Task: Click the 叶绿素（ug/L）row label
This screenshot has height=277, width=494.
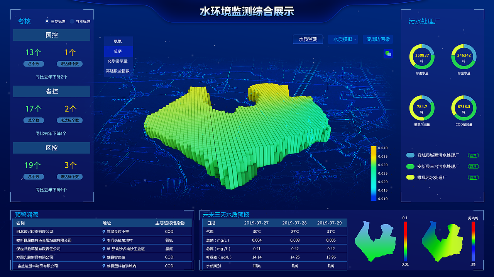Action: pyautogui.click(x=220, y=257)
